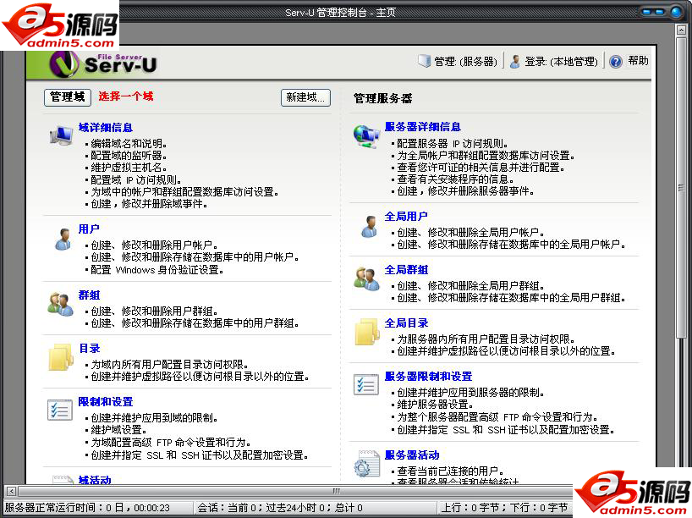Click vertical scrollbar up arrow
The height and width of the screenshot is (518, 692).
coord(681,30)
